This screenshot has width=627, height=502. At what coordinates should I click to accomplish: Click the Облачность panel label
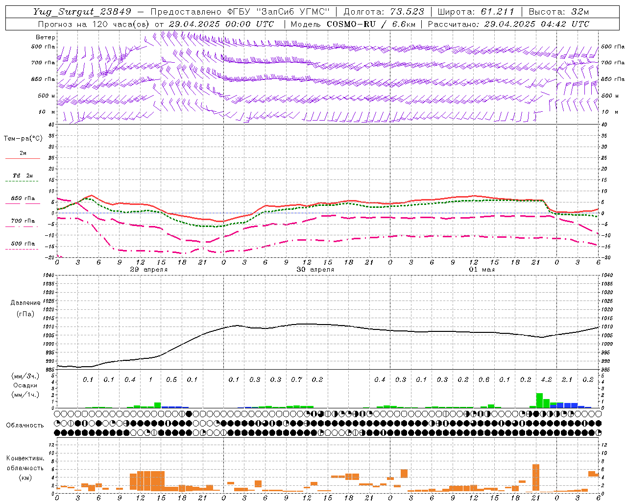(25, 426)
